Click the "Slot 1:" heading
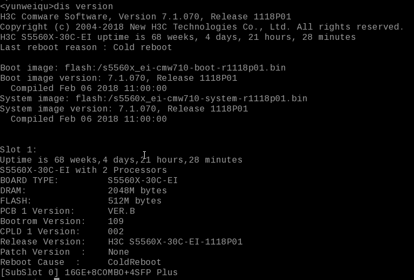 click(19, 150)
